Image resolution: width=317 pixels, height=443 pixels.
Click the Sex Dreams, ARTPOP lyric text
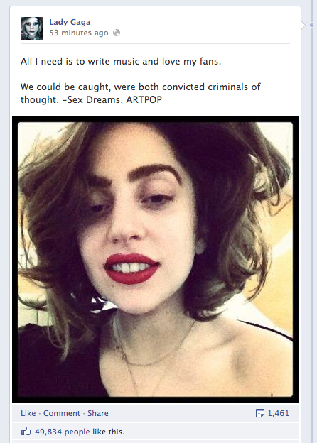pos(114,99)
